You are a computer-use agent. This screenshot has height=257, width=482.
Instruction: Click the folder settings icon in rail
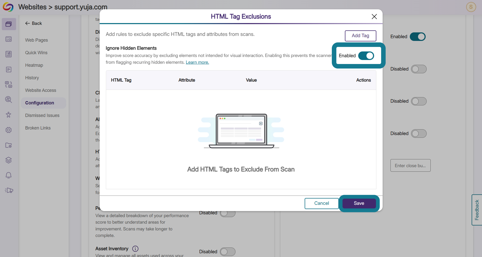[x=9, y=145]
